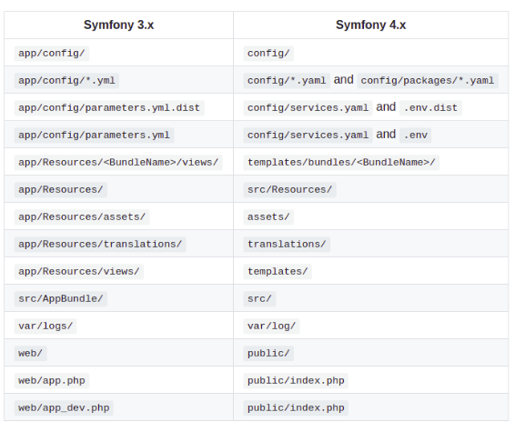Click the 'app/Resources/assets/' code text
Viewport: 515px width, 432px height.
point(82,216)
